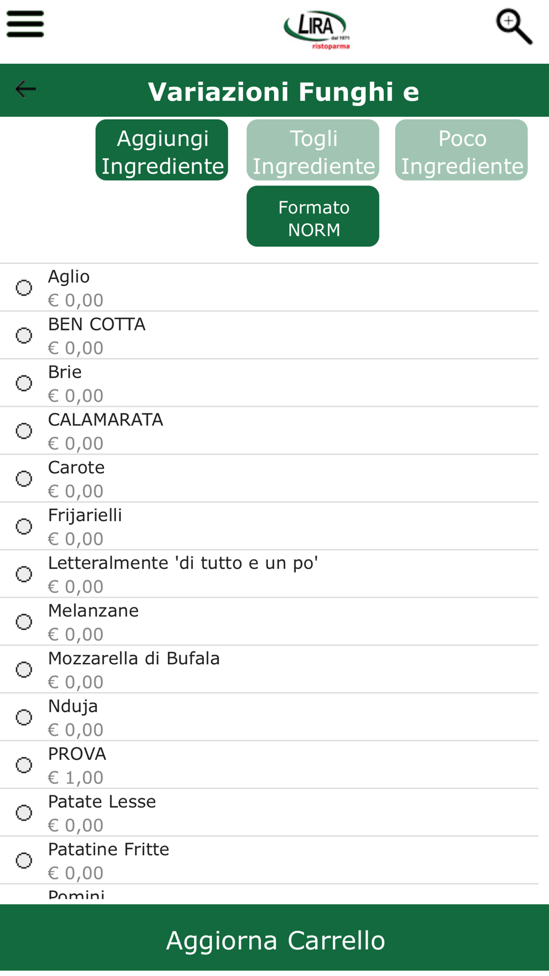Image resolution: width=549 pixels, height=976 pixels.
Task: Select the Frijarielli radio button
Action: point(24,526)
